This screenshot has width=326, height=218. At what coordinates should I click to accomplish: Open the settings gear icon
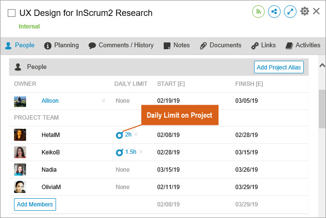(x=305, y=11)
